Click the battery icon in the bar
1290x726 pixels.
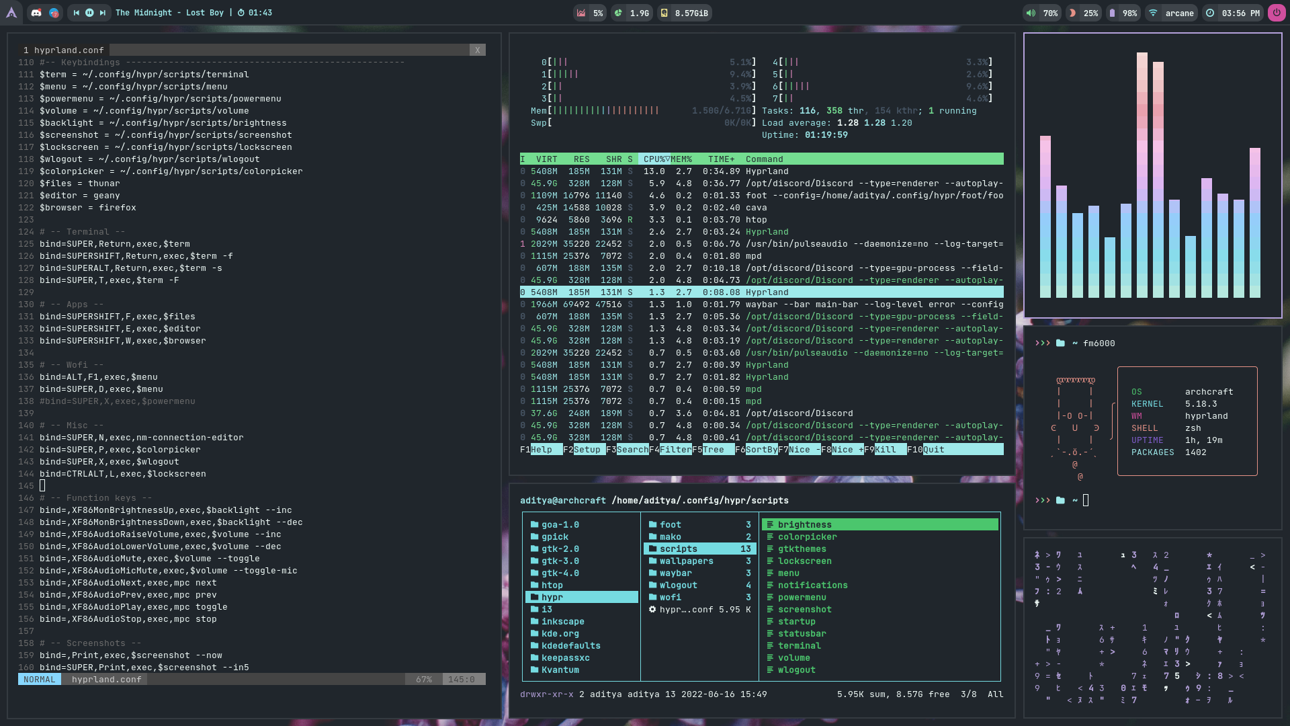coord(1112,13)
